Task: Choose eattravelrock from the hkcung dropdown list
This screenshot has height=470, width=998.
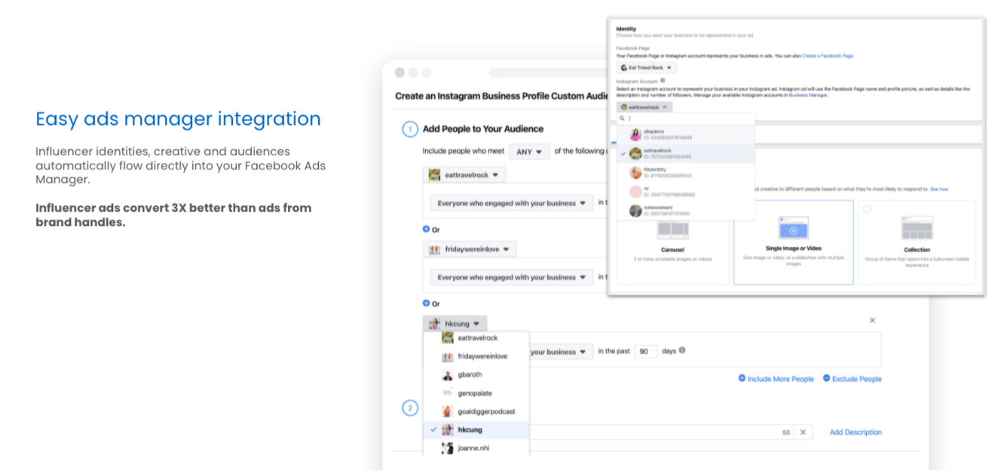Action: [476, 338]
